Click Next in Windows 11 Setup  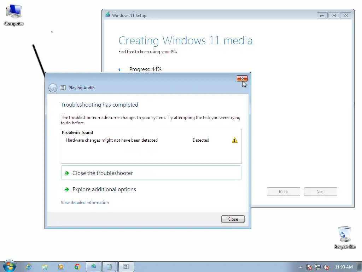[320, 192]
